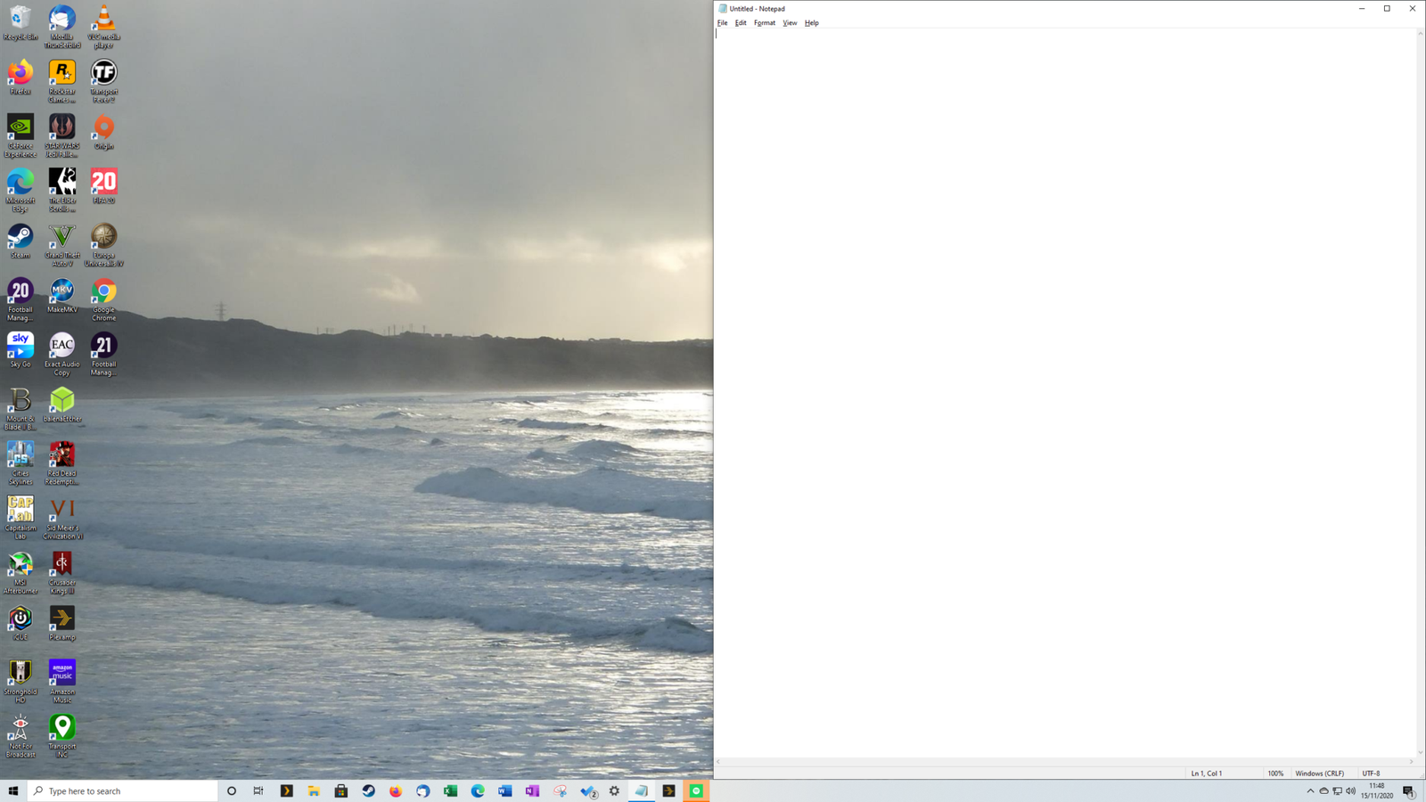Select the Origin desktop icon

(103, 132)
